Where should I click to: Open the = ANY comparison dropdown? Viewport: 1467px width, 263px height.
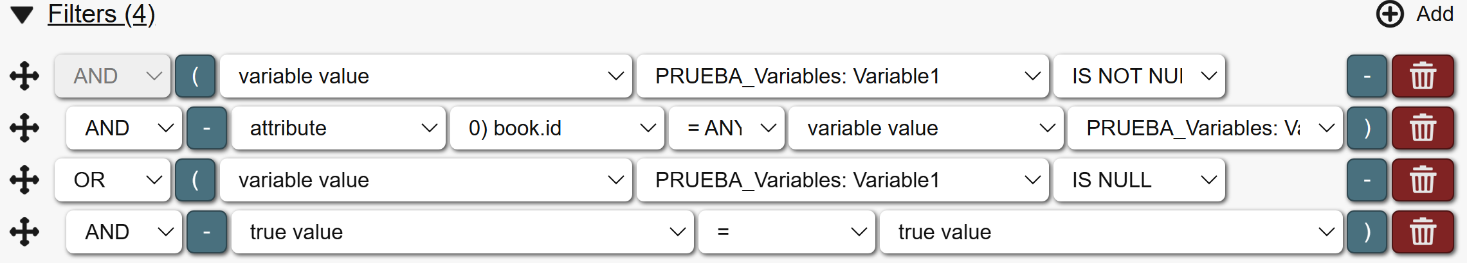pyautogui.click(x=726, y=128)
